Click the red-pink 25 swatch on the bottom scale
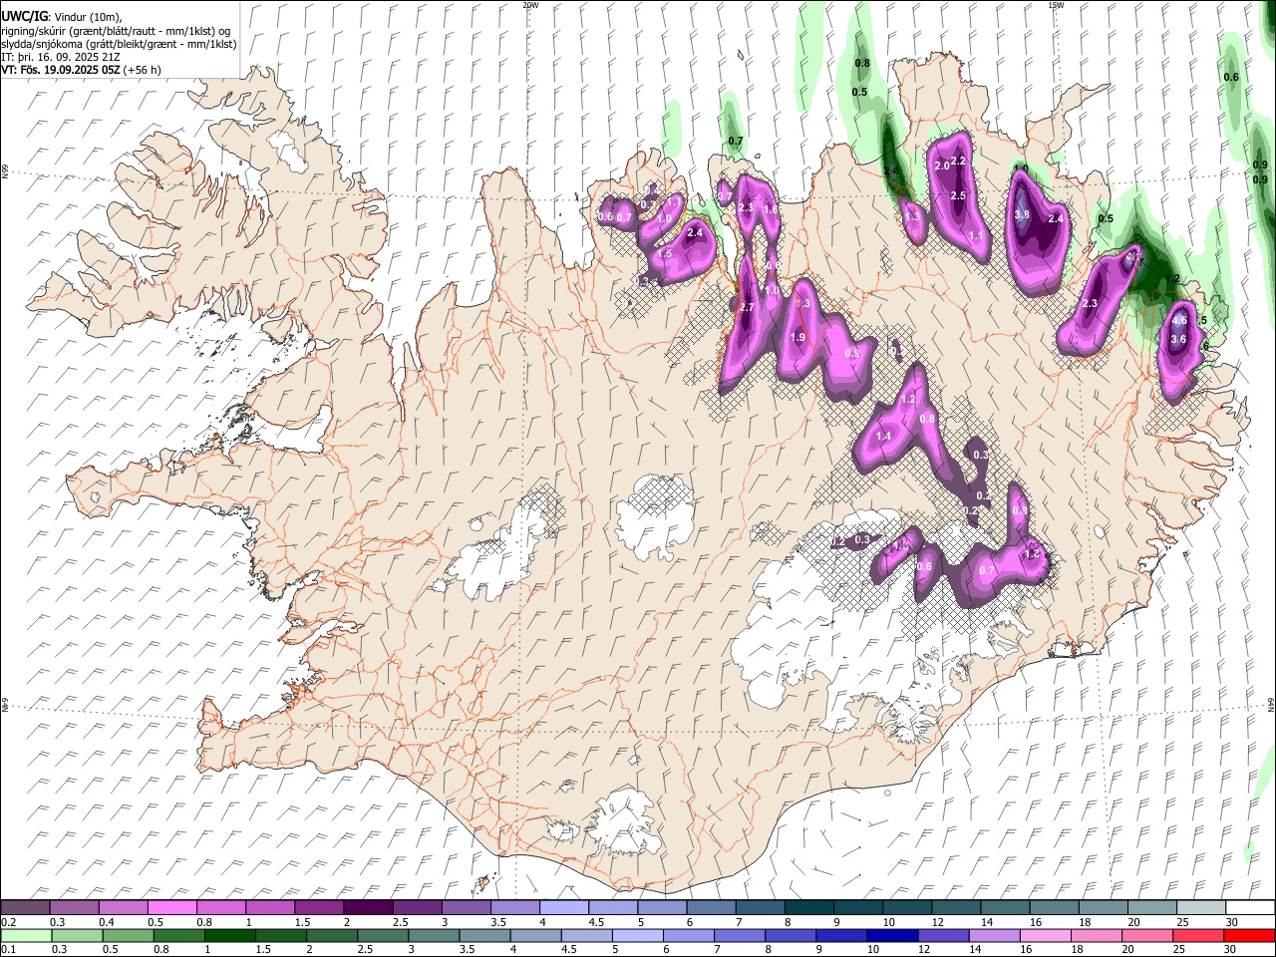 pyautogui.click(x=1197, y=936)
